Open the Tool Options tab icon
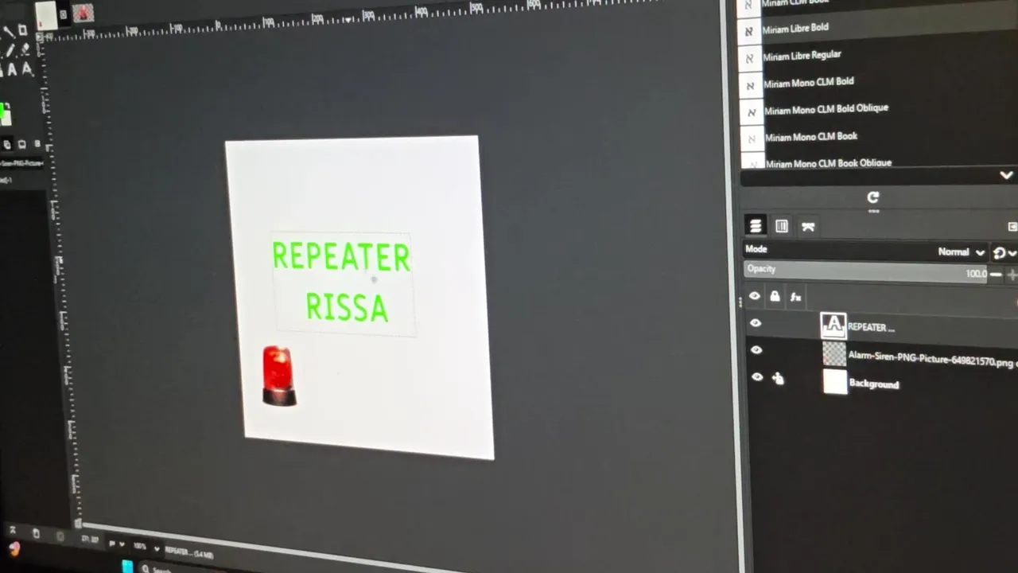Image resolution: width=1018 pixels, height=573 pixels. (7, 145)
